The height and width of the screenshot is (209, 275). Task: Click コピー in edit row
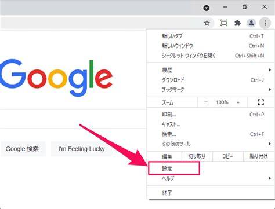tap(227, 156)
